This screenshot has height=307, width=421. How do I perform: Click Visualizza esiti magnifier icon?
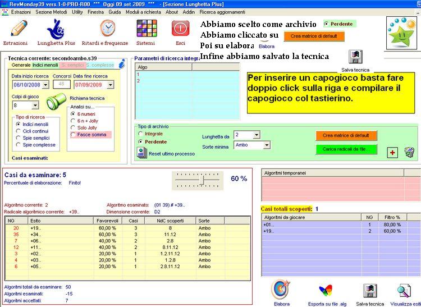404,291
